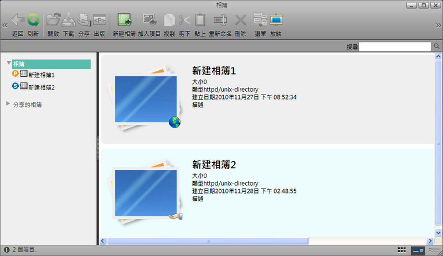This screenshot has height=256, width=443.
Task: Click the horizontal scrollbar thumb
Action: (x=208, y=241)
